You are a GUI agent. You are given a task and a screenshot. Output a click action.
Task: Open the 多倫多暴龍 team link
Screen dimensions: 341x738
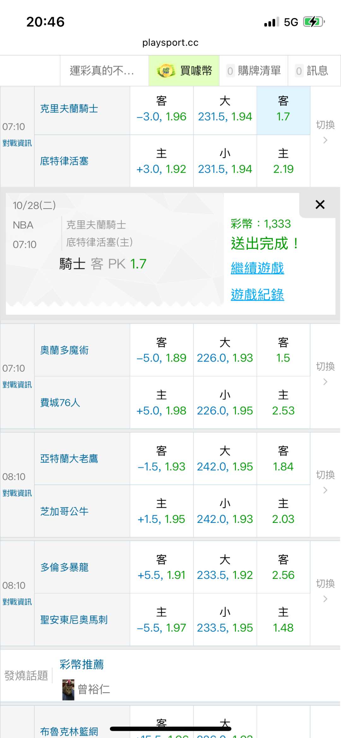[x=64, y=567]
